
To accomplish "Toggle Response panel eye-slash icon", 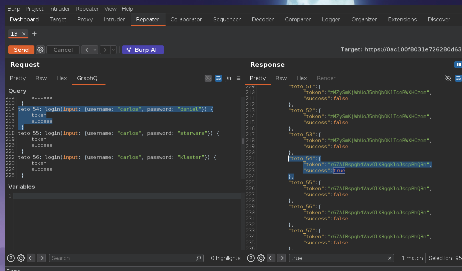I will [x=448, y=78].
